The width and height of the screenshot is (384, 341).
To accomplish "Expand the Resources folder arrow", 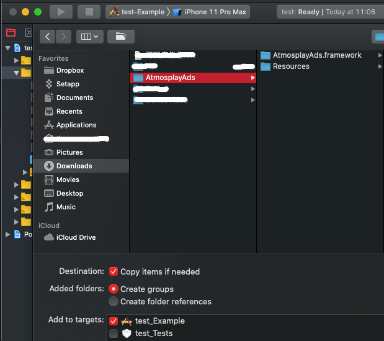I will pos(380,66).
